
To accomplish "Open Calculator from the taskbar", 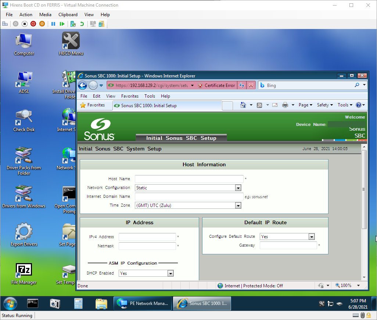I will point(78,304).
